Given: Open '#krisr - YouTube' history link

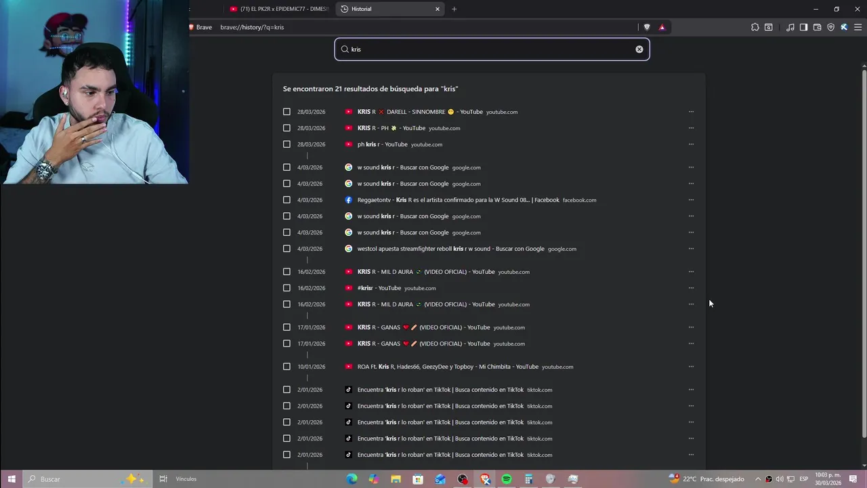Looking at the screenshot, I should pyautogui.click(x=379, y=288).
